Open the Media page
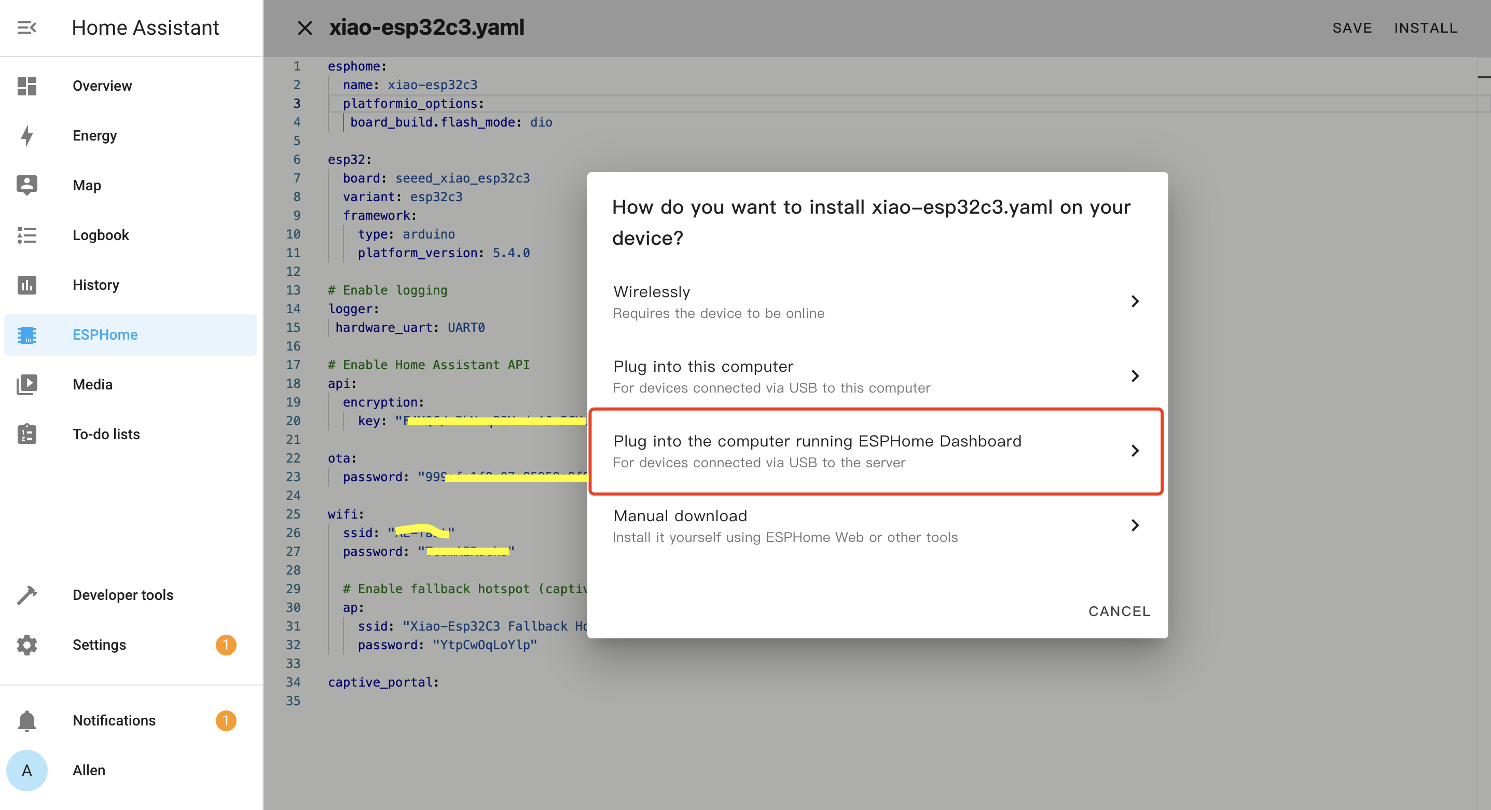The width and height of the screenshot is (1491, 810). (131, 384)
